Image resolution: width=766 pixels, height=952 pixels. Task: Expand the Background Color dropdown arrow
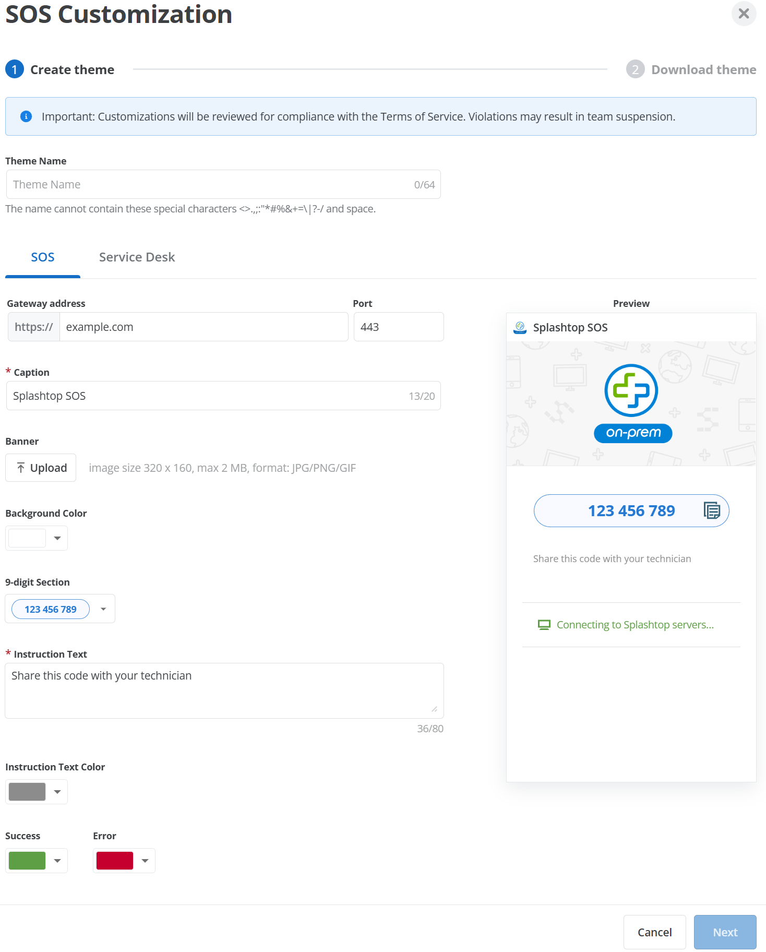tap(57, 538)
